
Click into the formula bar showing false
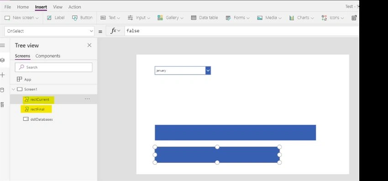(x=241, y=31)
